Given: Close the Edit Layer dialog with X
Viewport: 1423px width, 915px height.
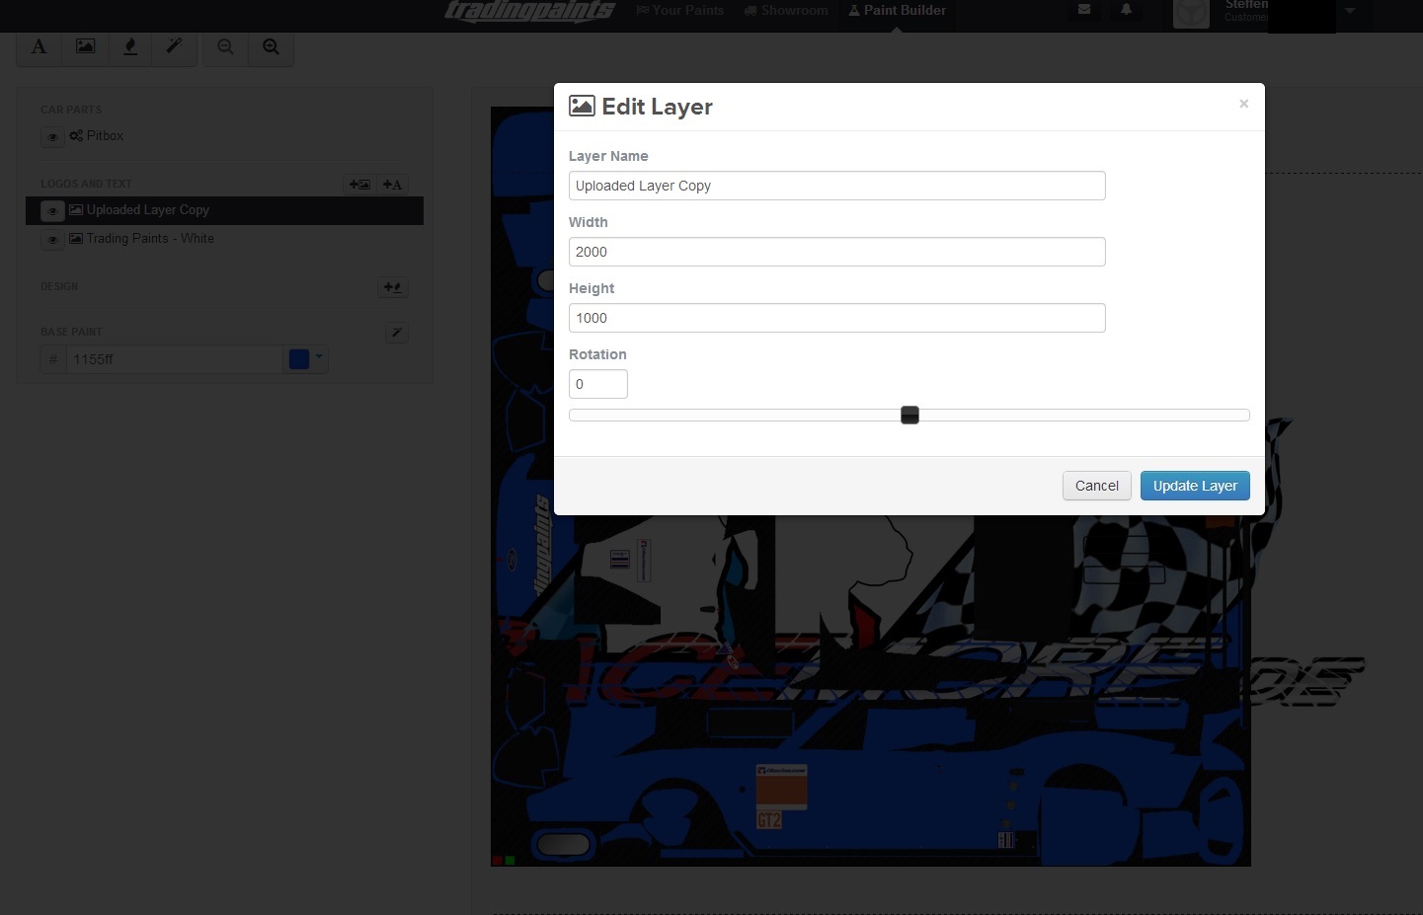Looking at the screenshot, I should [x=1243, y=104].
